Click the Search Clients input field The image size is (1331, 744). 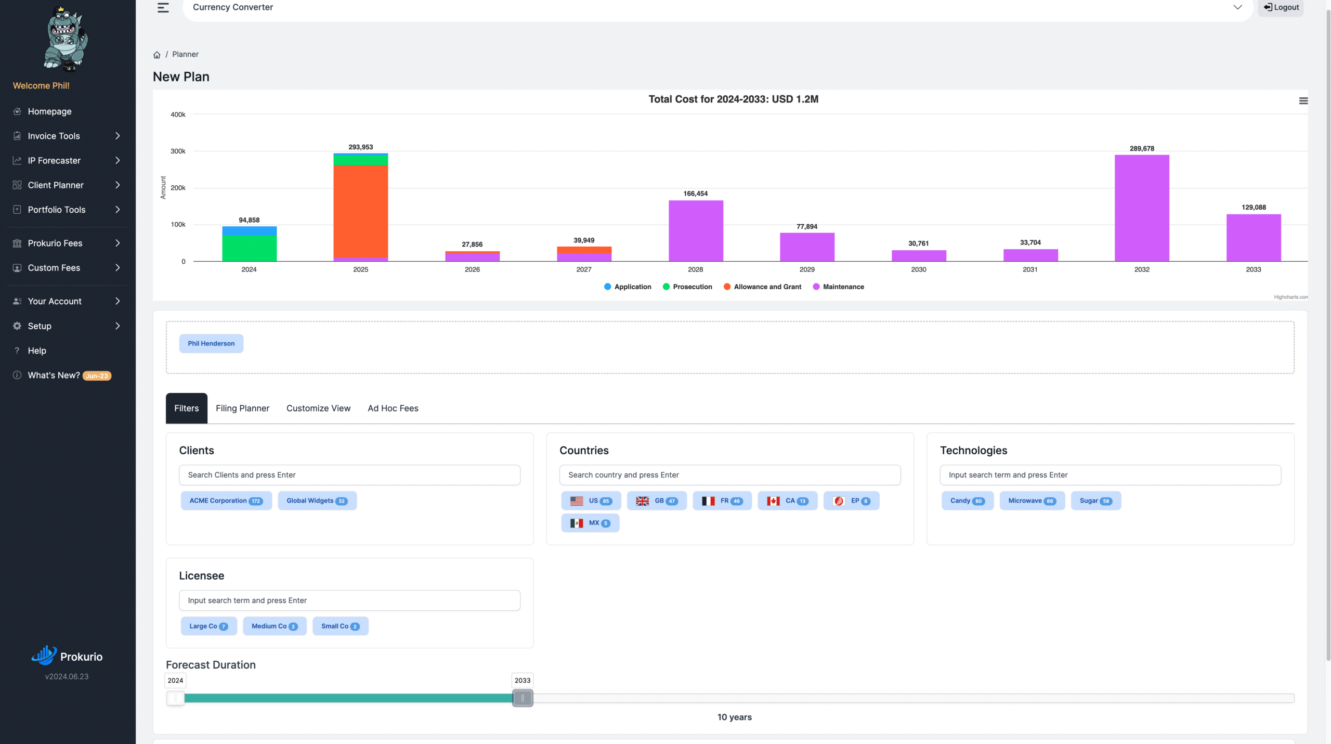point(349,475)
